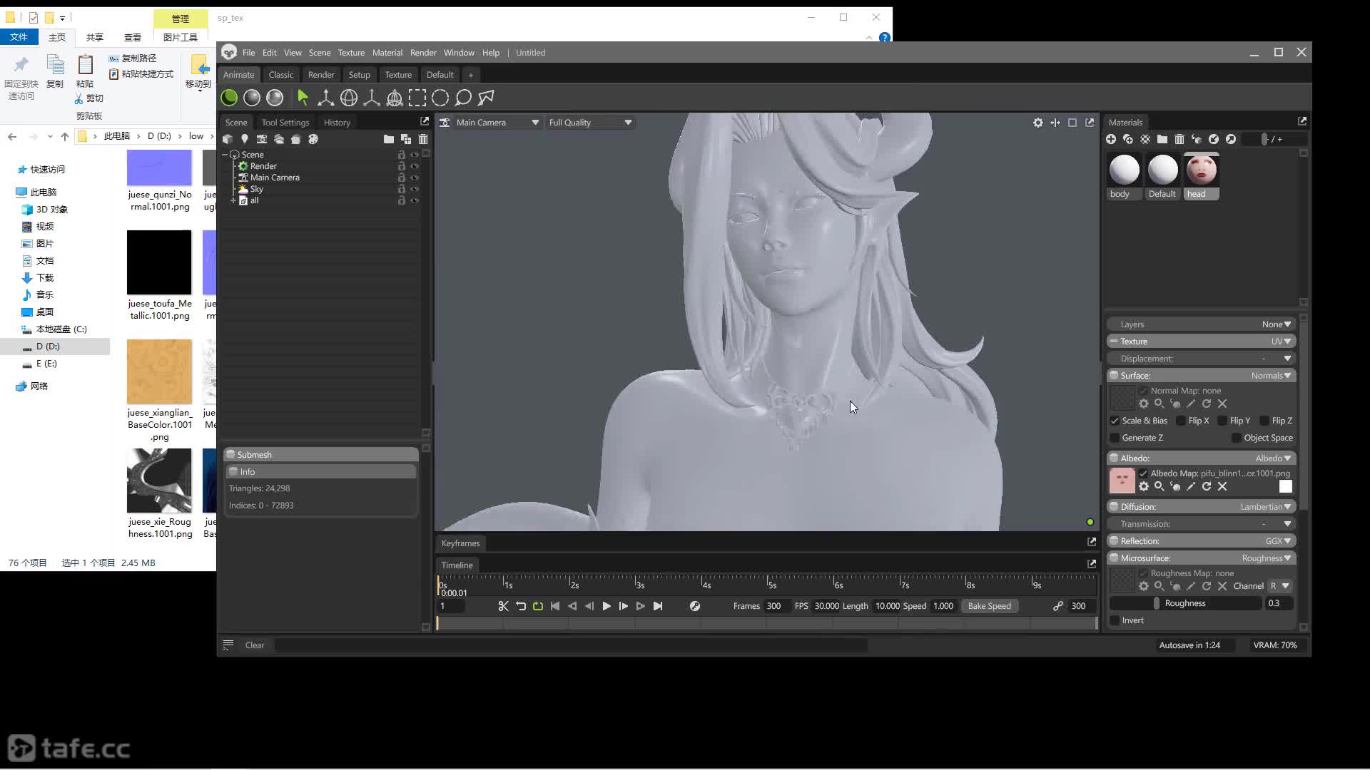Viewport: 1370px width, 770px height.
Task: Switch to the Tool Settings tab
Action: click(285, 123)
